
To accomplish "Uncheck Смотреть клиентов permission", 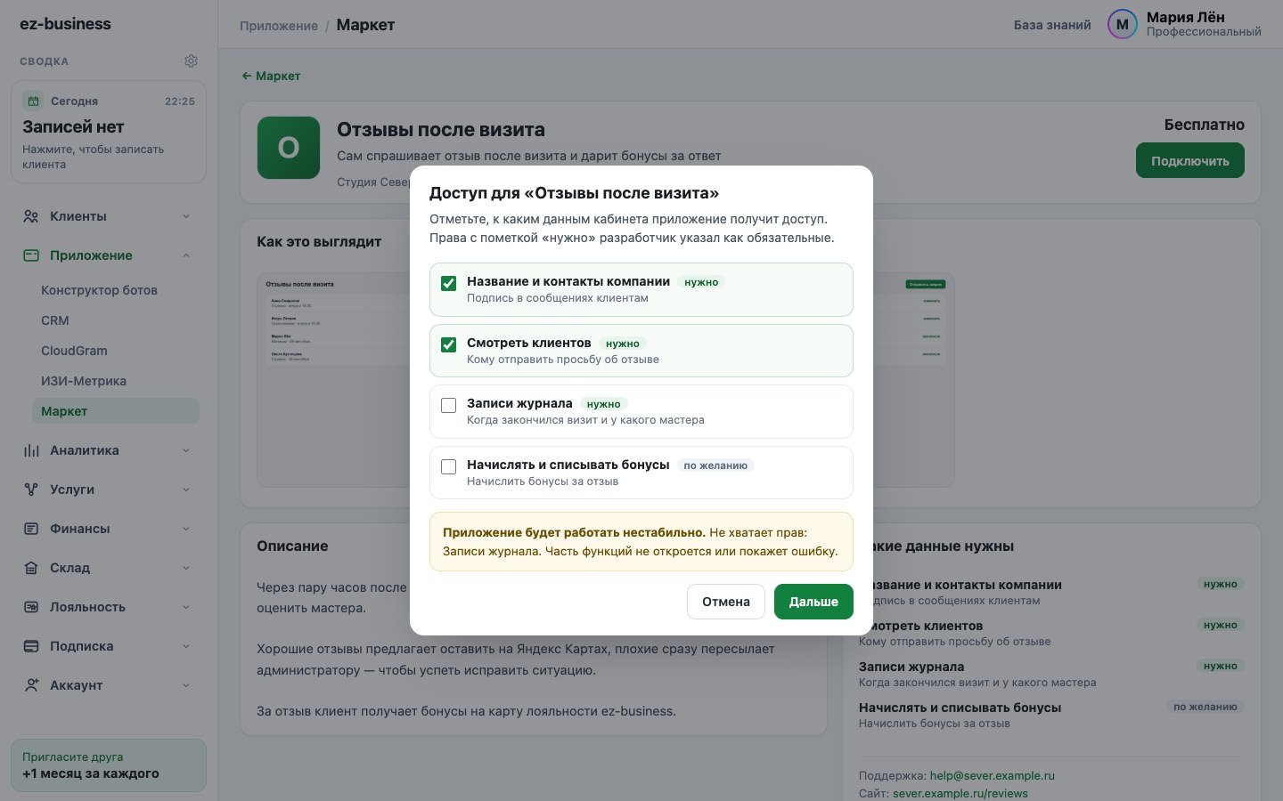I will 449,344.
